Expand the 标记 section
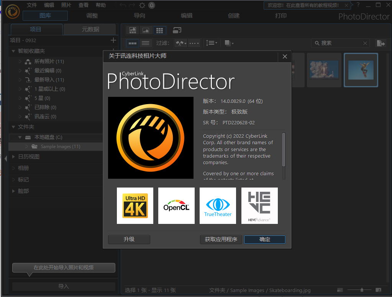This screenshot has height=297, width=392. [13, 180]
